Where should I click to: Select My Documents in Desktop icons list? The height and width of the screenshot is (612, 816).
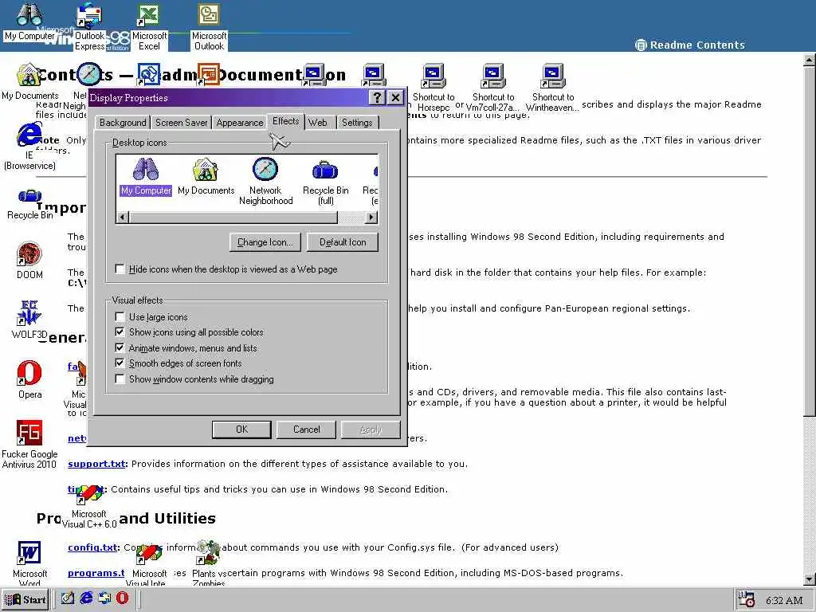(206, 176)
